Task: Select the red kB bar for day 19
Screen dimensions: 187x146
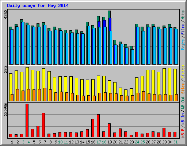Action: tap(109, 130)
